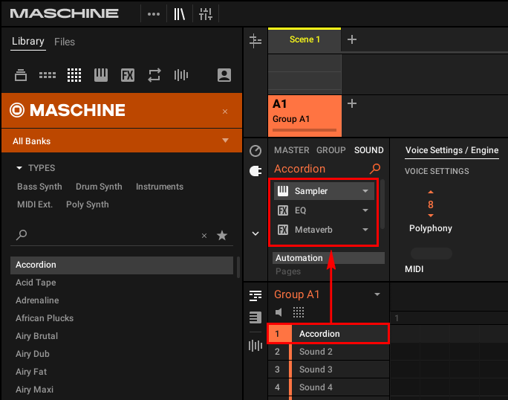
Task: Decrease Polyphony with down arrow
Action: [x=431, y=216]
